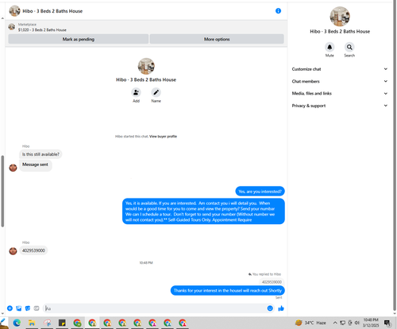
Task: Expand the Customize chat section
Action: [340, 69]
